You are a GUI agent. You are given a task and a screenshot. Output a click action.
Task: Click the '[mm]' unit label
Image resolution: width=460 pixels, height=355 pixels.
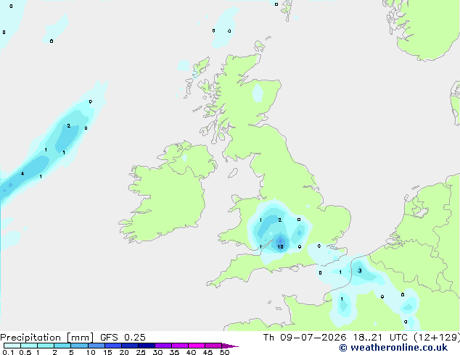point(80,338)
